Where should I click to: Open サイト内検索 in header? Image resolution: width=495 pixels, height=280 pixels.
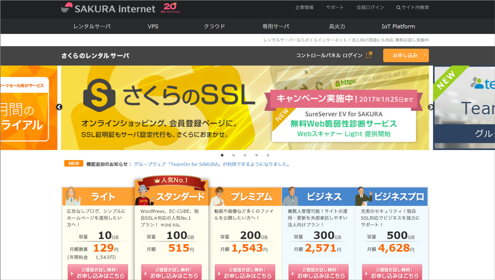pyautogui.click(x=413, y=8)
